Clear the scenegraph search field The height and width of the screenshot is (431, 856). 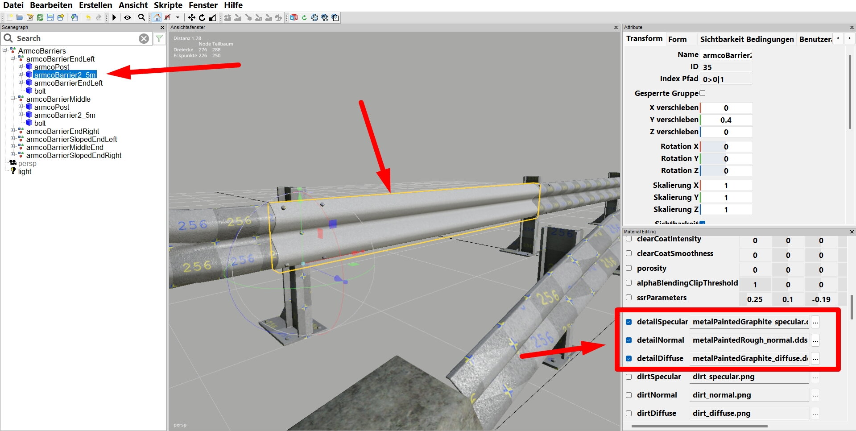coord(144,38)
